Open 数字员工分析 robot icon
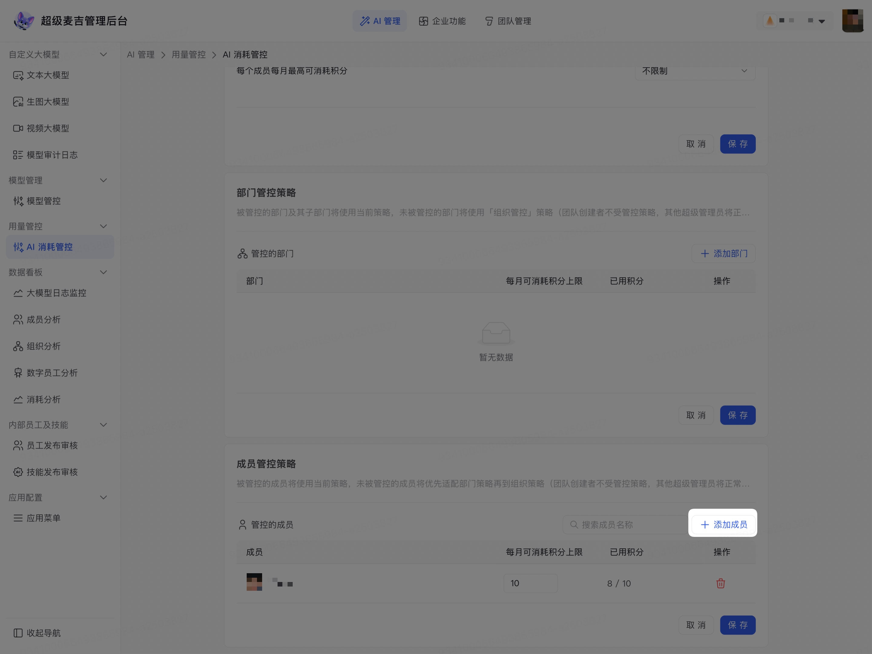Screen dimensions: 872x654 18,373
